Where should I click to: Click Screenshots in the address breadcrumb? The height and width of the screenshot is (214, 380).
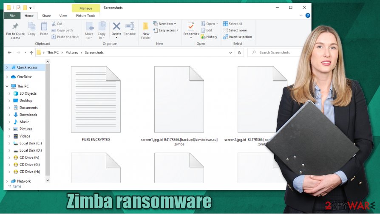pos(94,53)
